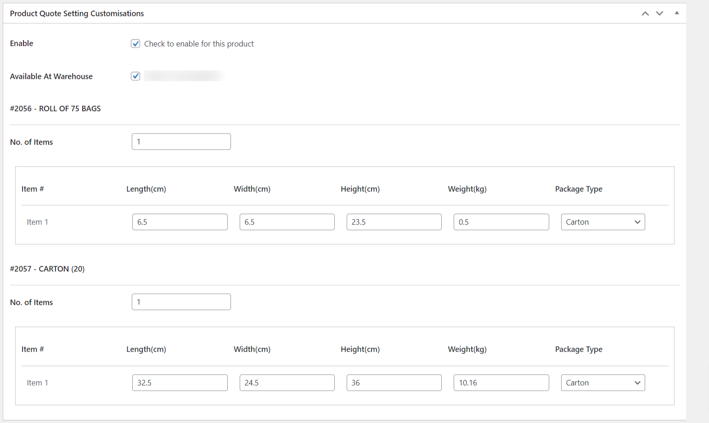The height and width of the screenshot is (423, 709).
Task: Toggle 'Check to enable for this product' checkbox
Action: click(135, 44)
